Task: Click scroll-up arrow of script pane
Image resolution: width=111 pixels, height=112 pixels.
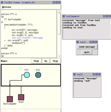Action: [59, 12]
